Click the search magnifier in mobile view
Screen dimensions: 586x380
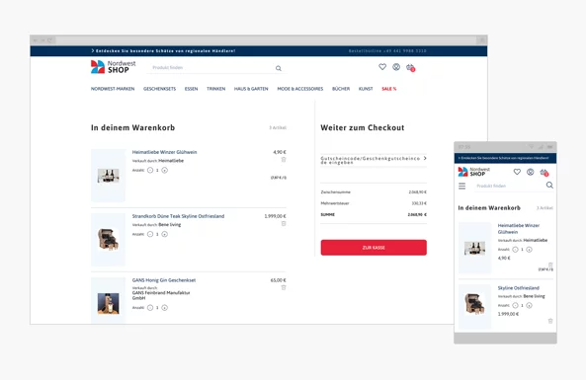click(549, 186)
